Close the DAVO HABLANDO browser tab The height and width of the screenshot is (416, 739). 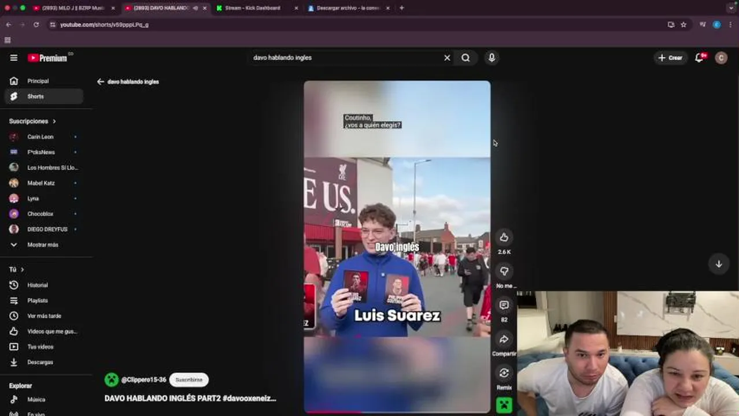[x=205, y=8]
